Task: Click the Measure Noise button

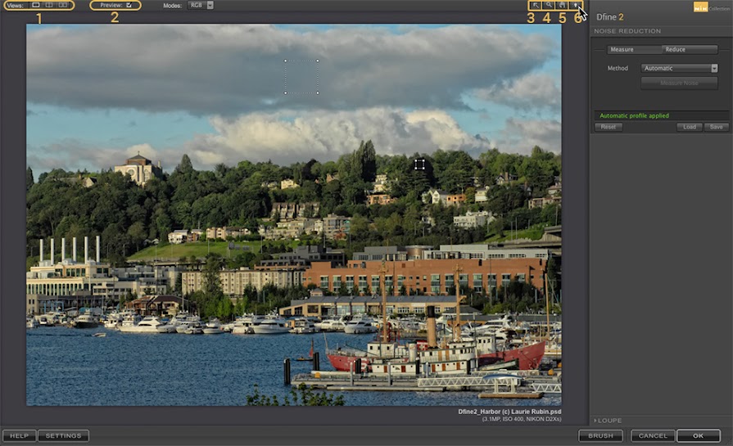Action: coord(678,83)
